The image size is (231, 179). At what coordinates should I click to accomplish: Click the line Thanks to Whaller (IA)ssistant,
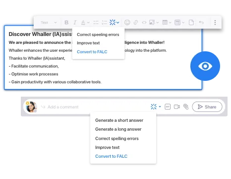(37, 58)
